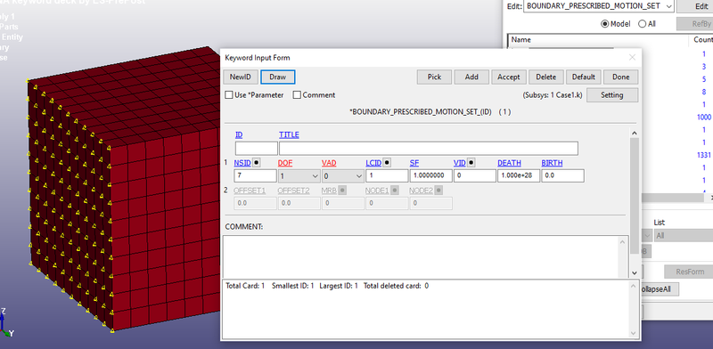The height and width of the screenshot is (349, 713).
Task: Click the form's vertical scrollbar
Action: click(635, 203)
